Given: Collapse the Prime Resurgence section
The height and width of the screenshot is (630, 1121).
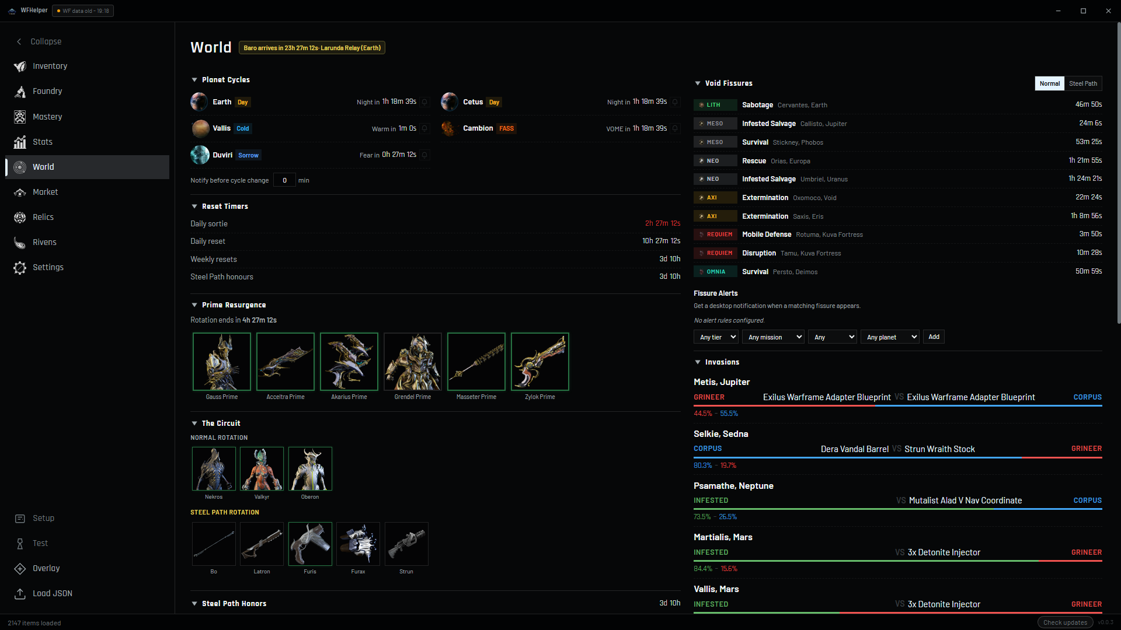Looking at the screenshot, I should (x=194, y=305).
